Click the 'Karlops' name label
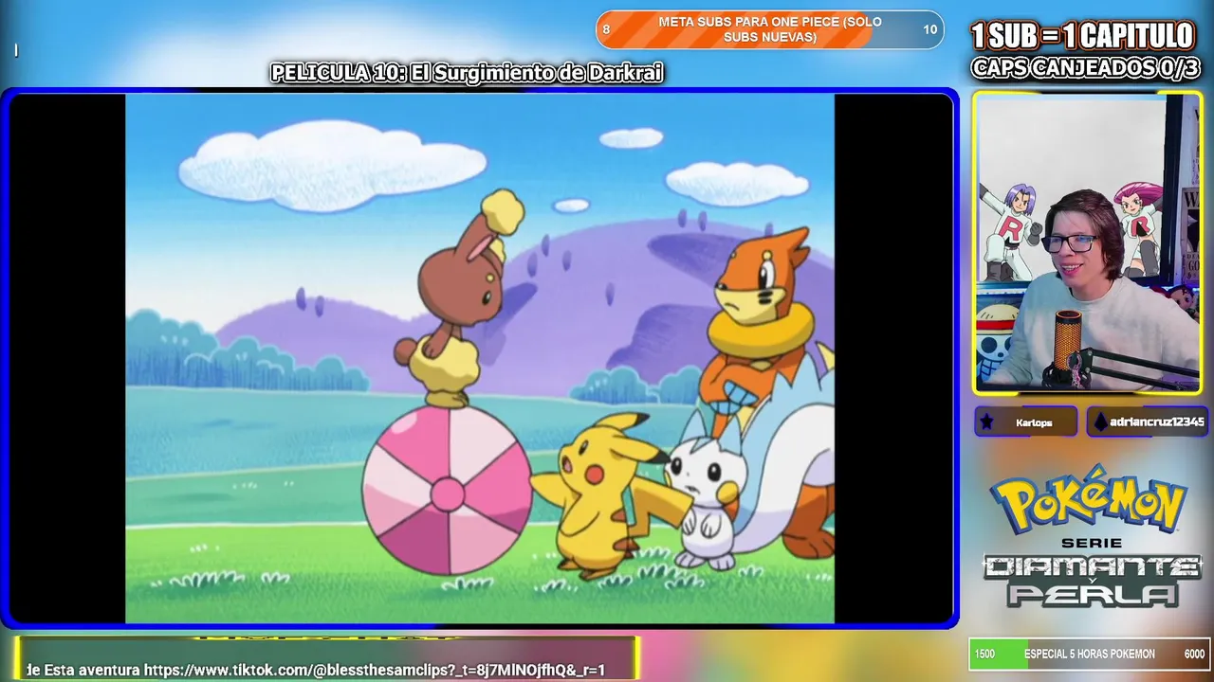 point(1034,422)
